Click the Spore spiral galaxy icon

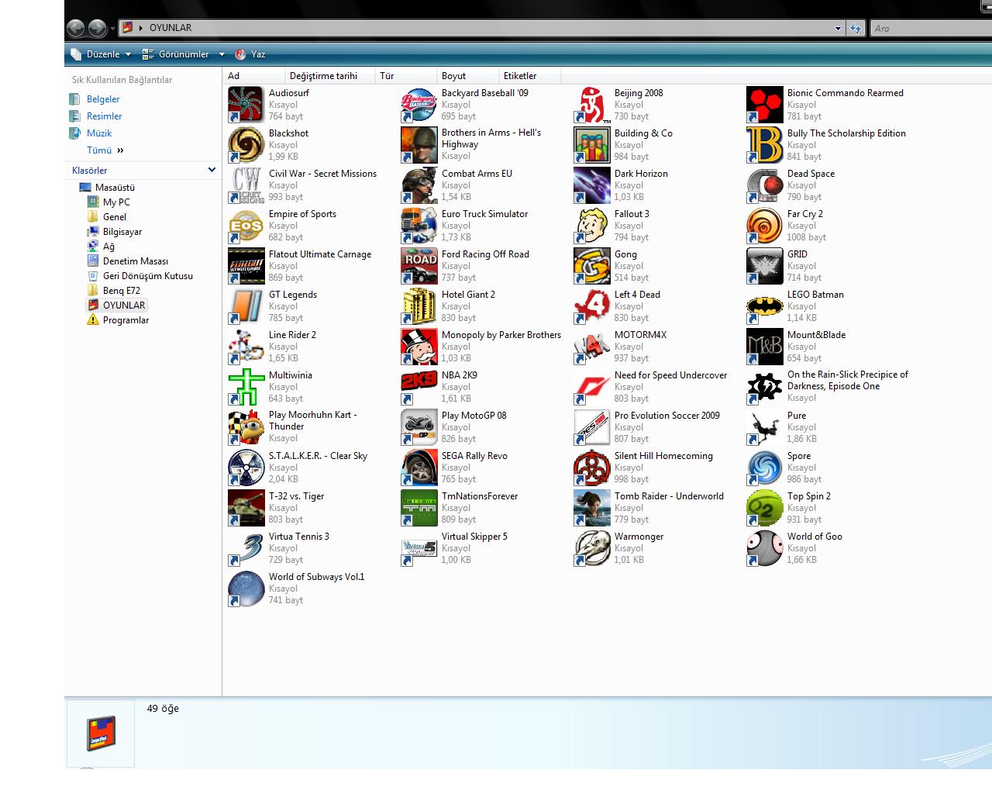[x=765, y=468]
